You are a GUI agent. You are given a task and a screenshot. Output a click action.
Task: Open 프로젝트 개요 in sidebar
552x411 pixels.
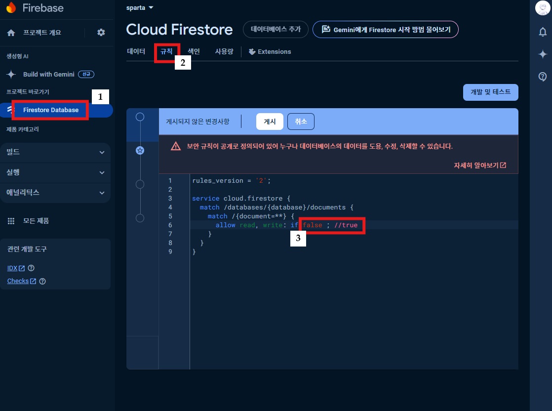(x=42, y=33)
